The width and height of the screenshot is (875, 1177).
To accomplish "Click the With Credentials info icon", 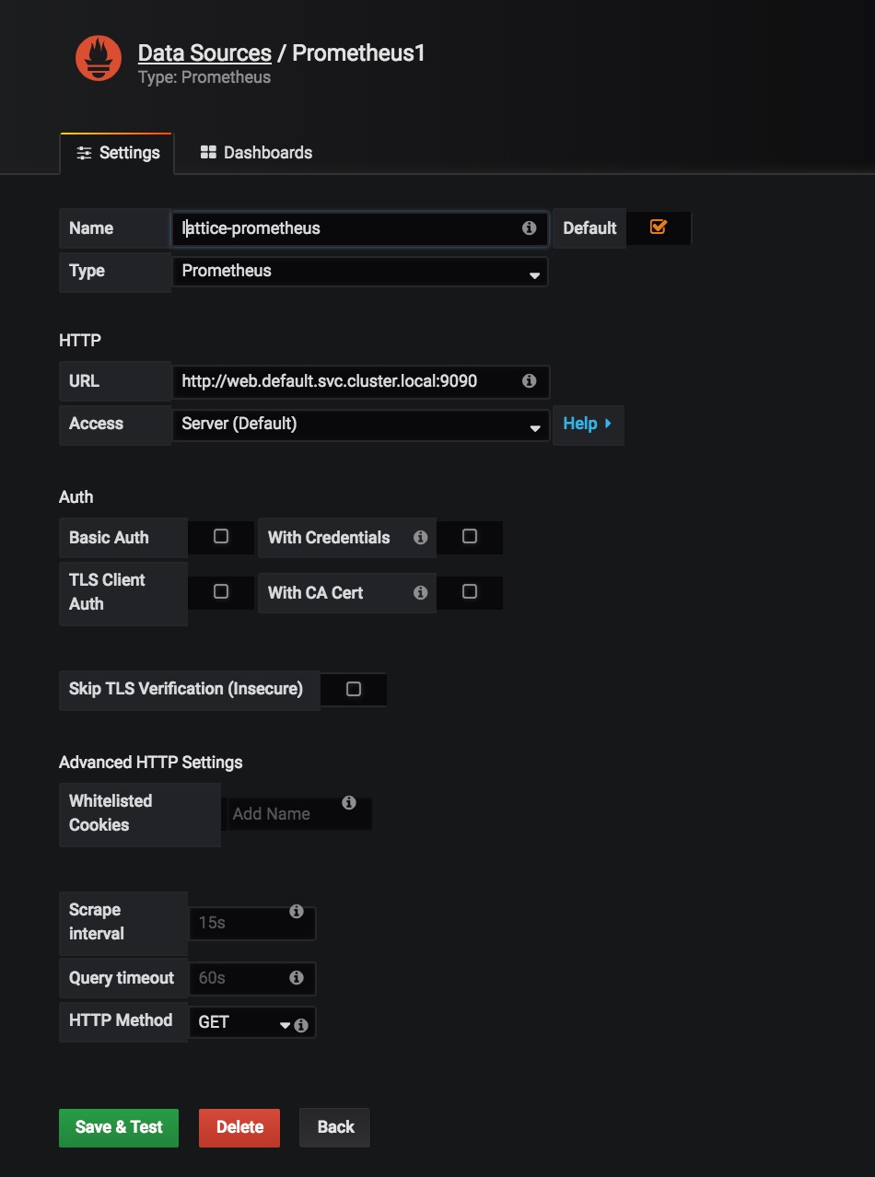I will pyautogui.click(x=421, y=537).
